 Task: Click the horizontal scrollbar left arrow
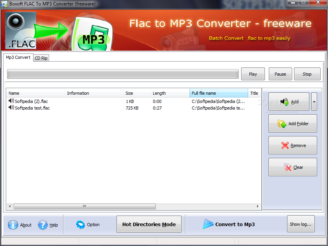pos(10,206)
